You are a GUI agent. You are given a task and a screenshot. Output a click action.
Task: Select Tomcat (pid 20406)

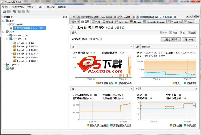[27, 57]
